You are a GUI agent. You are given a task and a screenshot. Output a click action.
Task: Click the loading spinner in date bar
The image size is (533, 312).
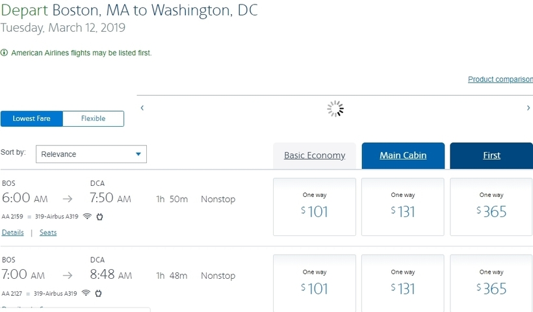[x=335, y=109]
